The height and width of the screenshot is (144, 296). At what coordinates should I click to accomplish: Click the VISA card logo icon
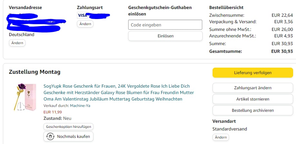click(82, 15)
